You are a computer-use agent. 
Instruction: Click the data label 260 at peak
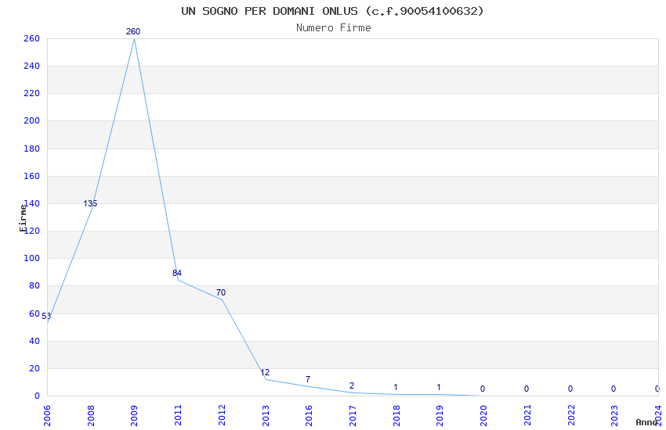click(133, 31)
